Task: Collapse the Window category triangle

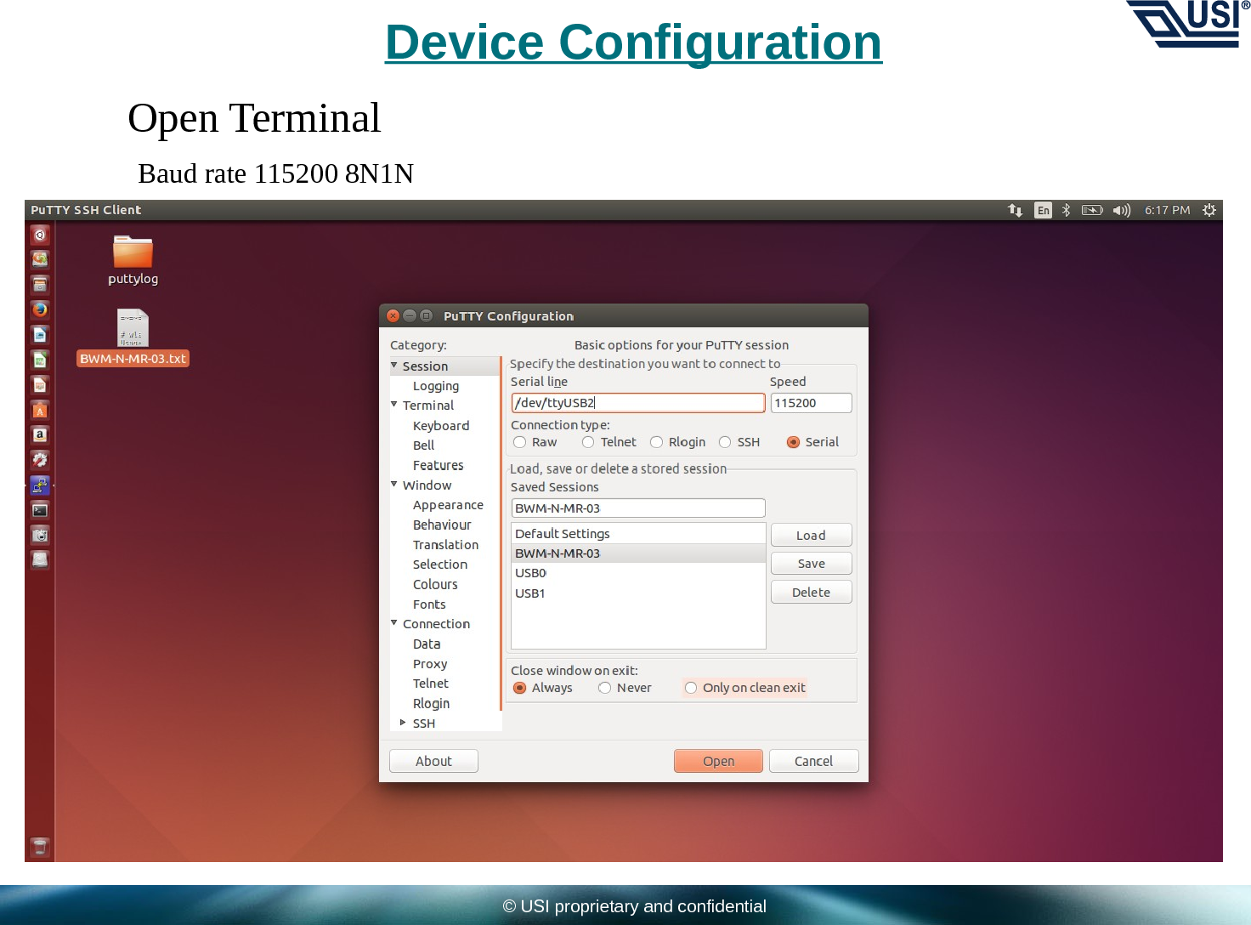Action: coord(394,484)
